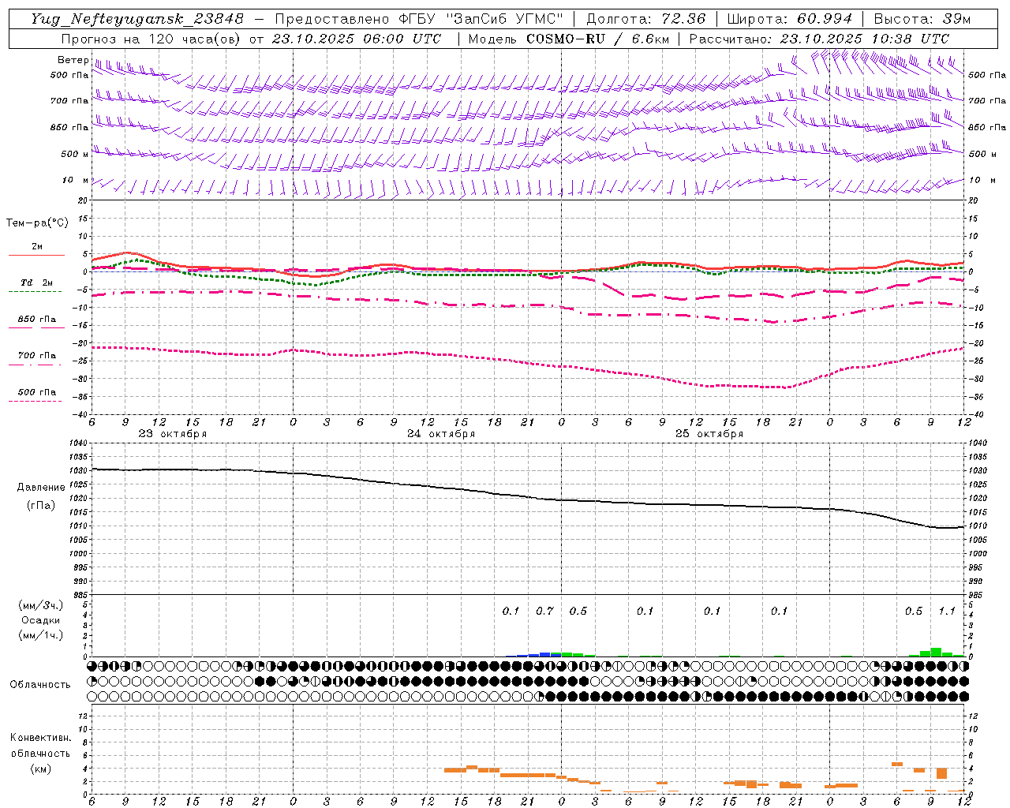Click the text Предоставлено ФГБУ "ЗапСиб УГМС"
Viewport: 1010px width, 808px height.
(419, 19)
